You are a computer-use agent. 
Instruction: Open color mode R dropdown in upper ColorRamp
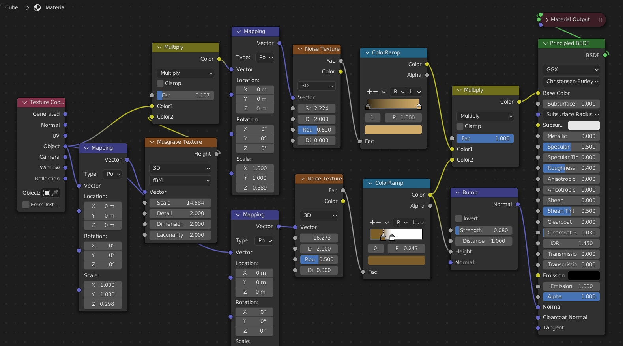(398, 91)
